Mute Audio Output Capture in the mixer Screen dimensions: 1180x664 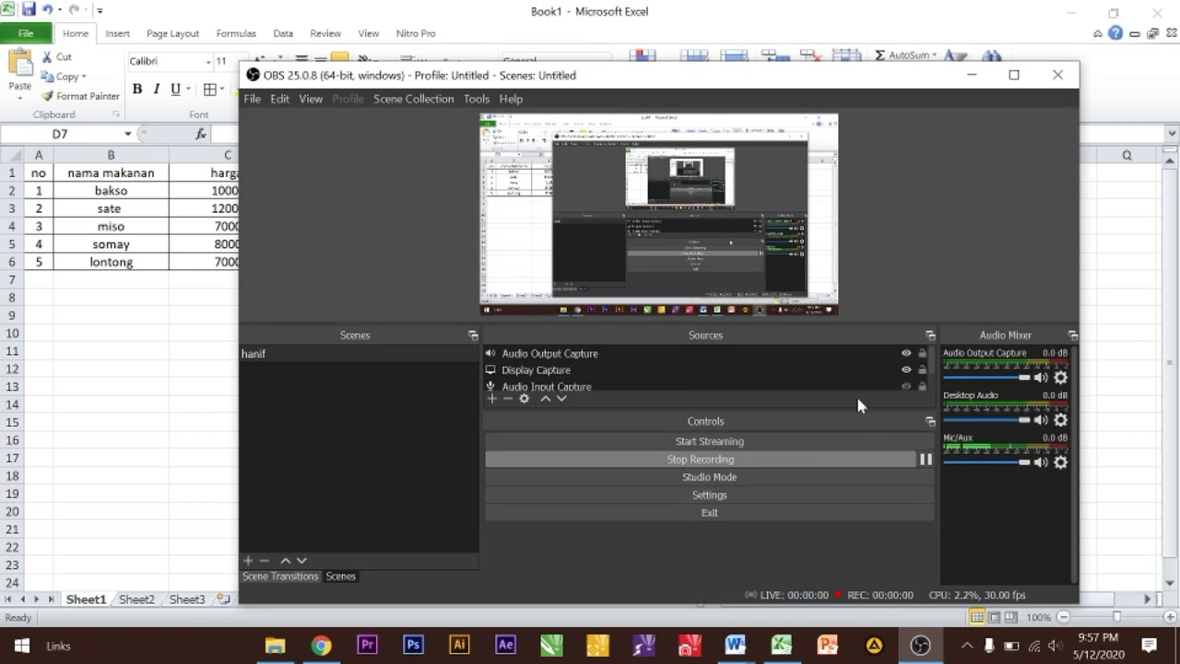click(x=1041, y=377)
